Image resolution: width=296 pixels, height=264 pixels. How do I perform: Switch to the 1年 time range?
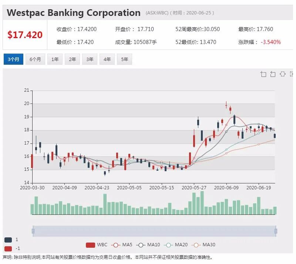(x=55, y=59)
